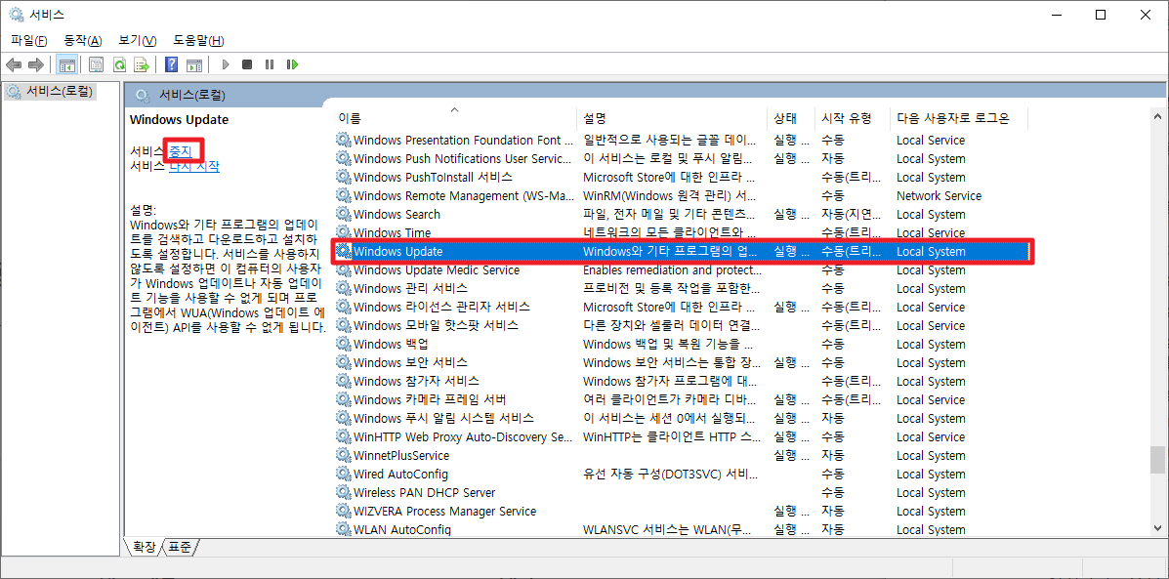Image resolution: width=1169 pixels, height=579 pixels.
Task: Open the 보기(V) menu
Action: click(x=137, y=40)
